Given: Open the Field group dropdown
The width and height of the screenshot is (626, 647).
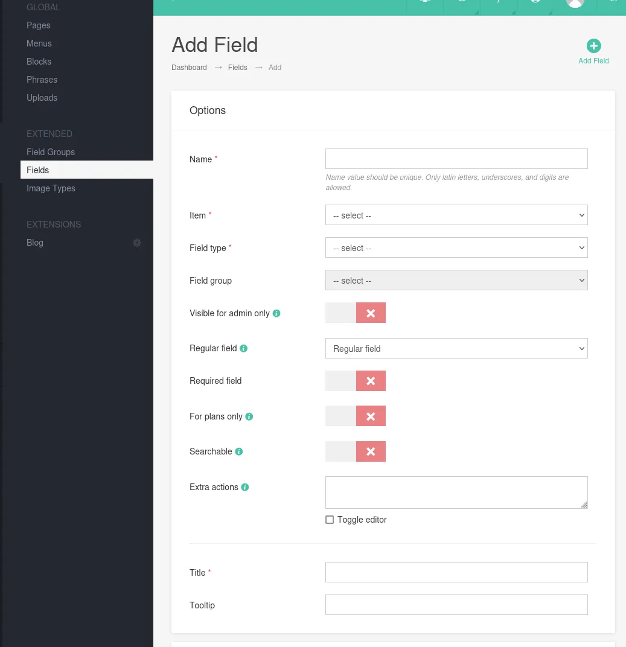Looking at the screenshot, I should [x=456, y=280].
